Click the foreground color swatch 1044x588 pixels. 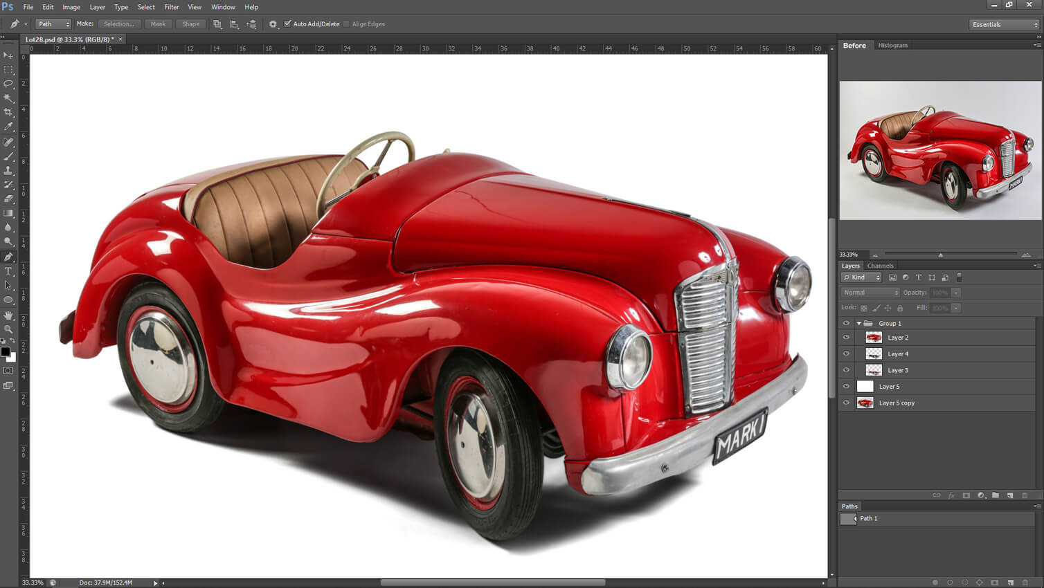(x=6, y=351)
